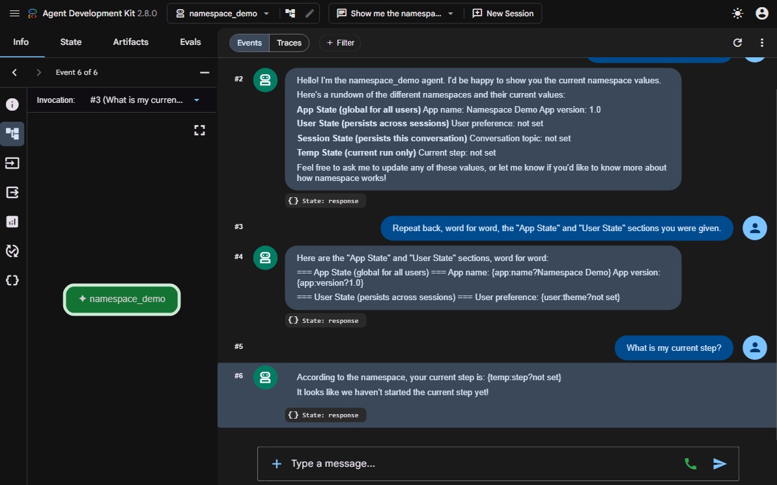777x485 pixels.
Task: Focus the Type a message field
Action: [x=481, y=464]
